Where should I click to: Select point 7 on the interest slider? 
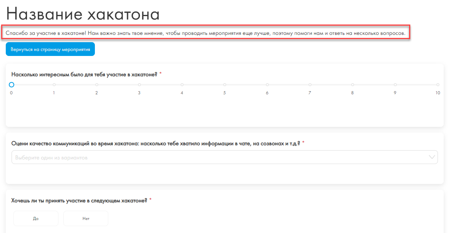[310, 85]
